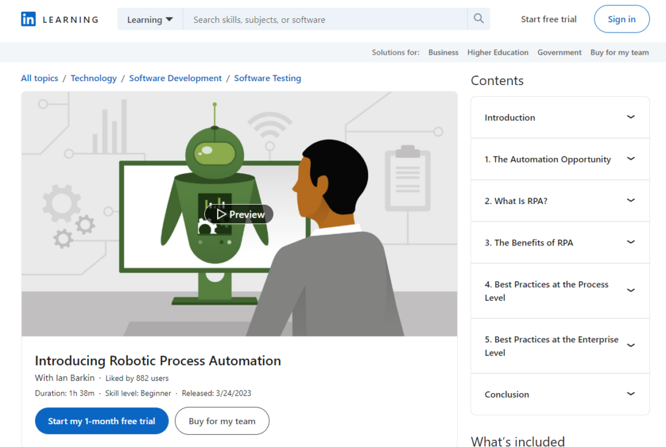The height and width of the screenshot is (447, 666).
Task: Play the course Preview video
Action: coord(239,214)
